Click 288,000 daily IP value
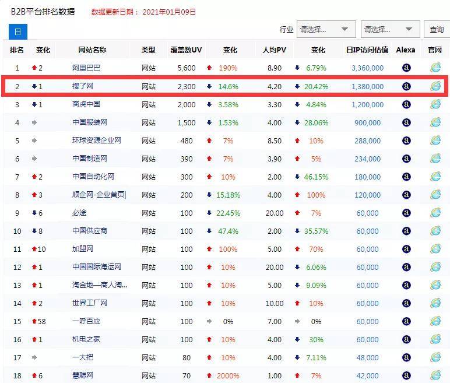The height and width of the screenshot is (383, 450). point(367,140)
